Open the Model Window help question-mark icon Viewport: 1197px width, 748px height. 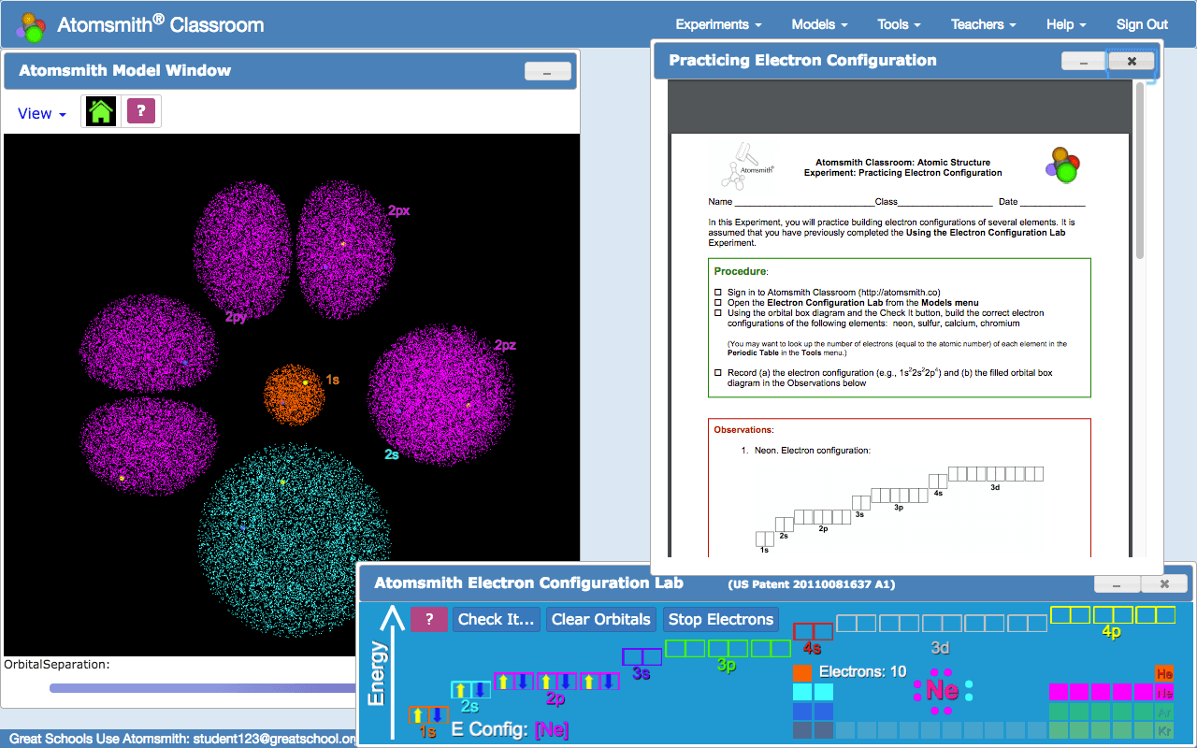tap(140, 111)
